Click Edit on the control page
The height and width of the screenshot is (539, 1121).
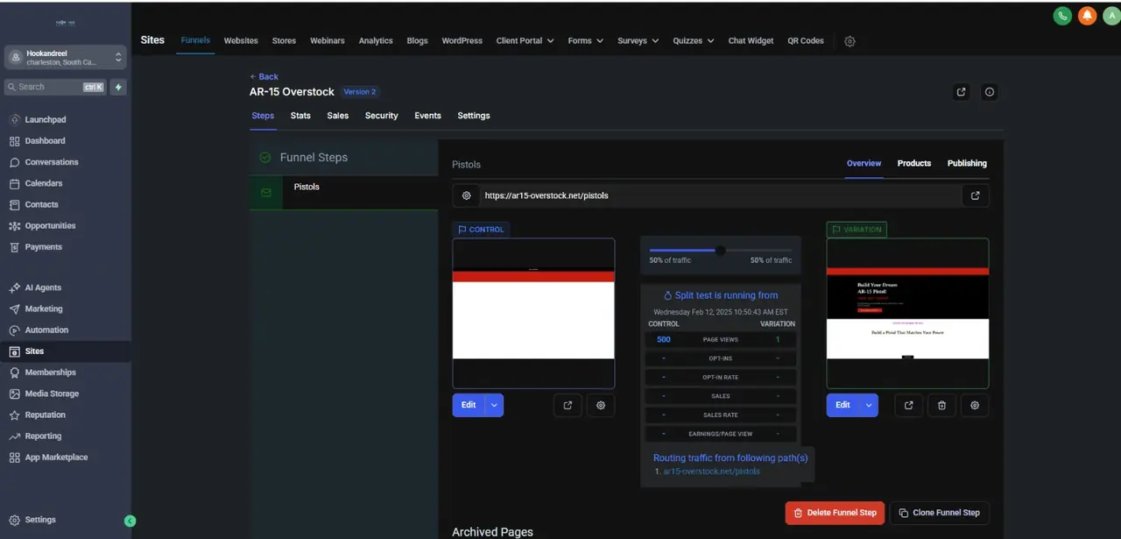(469, 405)
